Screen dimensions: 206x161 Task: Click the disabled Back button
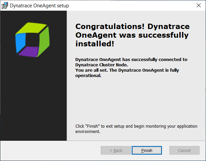(x=116, y=150)
